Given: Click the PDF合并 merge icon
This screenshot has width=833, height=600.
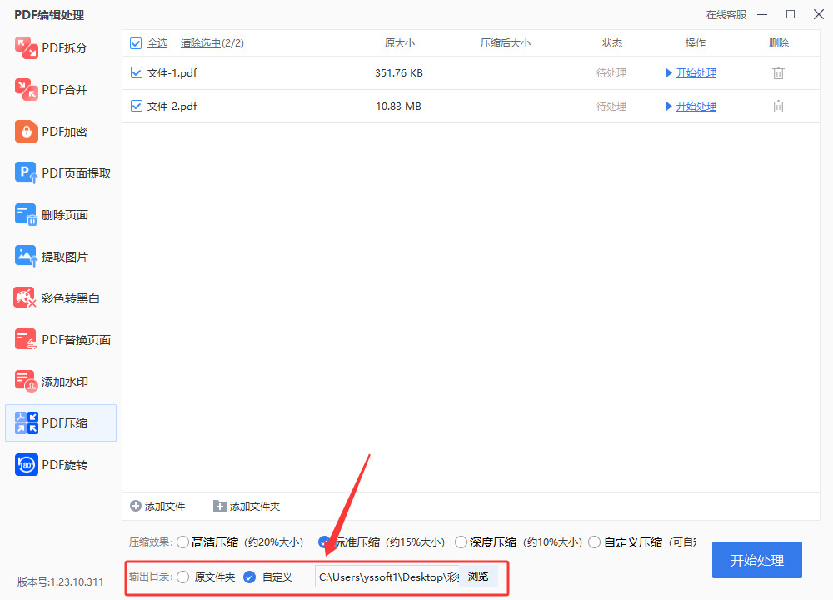Looking at the screenshot, I should pos(26,89).
